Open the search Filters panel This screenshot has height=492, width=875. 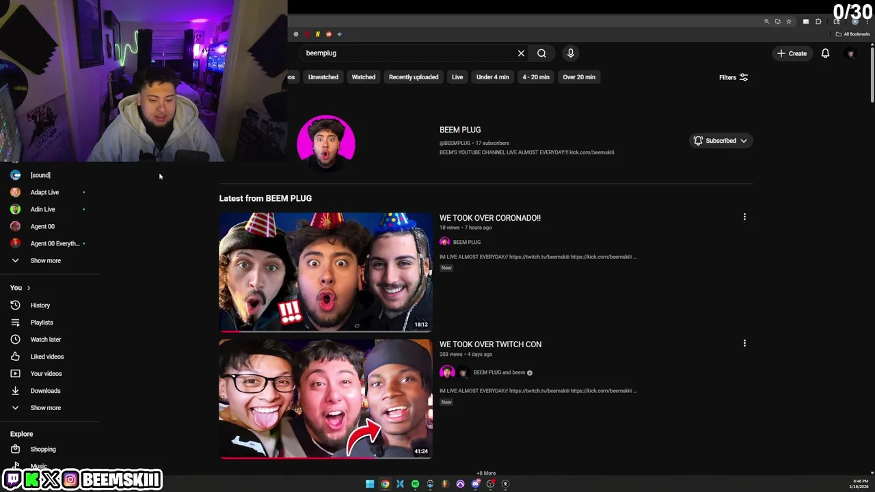click(733, 77)
